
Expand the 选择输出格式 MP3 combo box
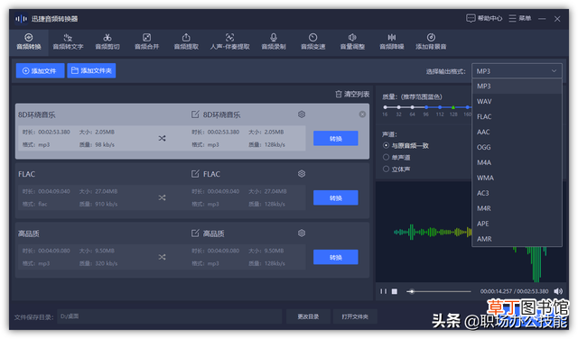coord(517,71)
